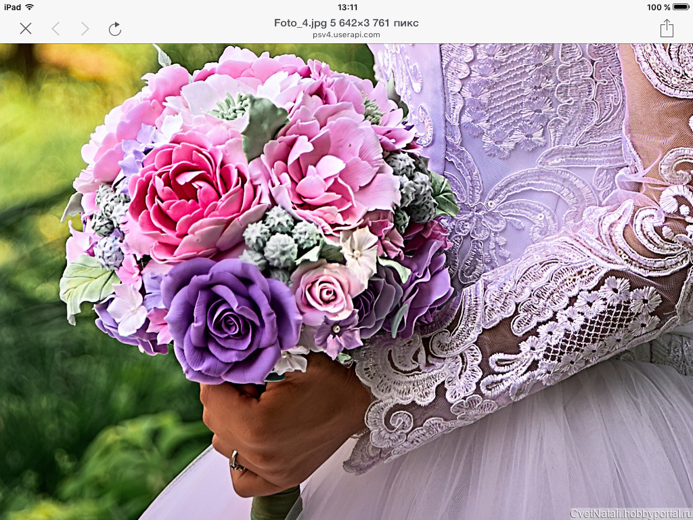
Task: Click the CvetNatali.hobbyportal.ru watermark
Action: [631, 513]
